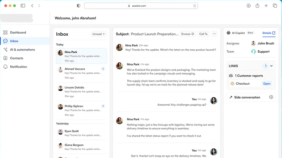
Task: Click Nina Park avatar in first message
Action: tap(119, 47)
